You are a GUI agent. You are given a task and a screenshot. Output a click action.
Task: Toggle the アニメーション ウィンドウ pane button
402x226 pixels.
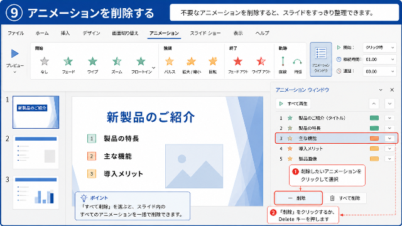pos(321,60)
